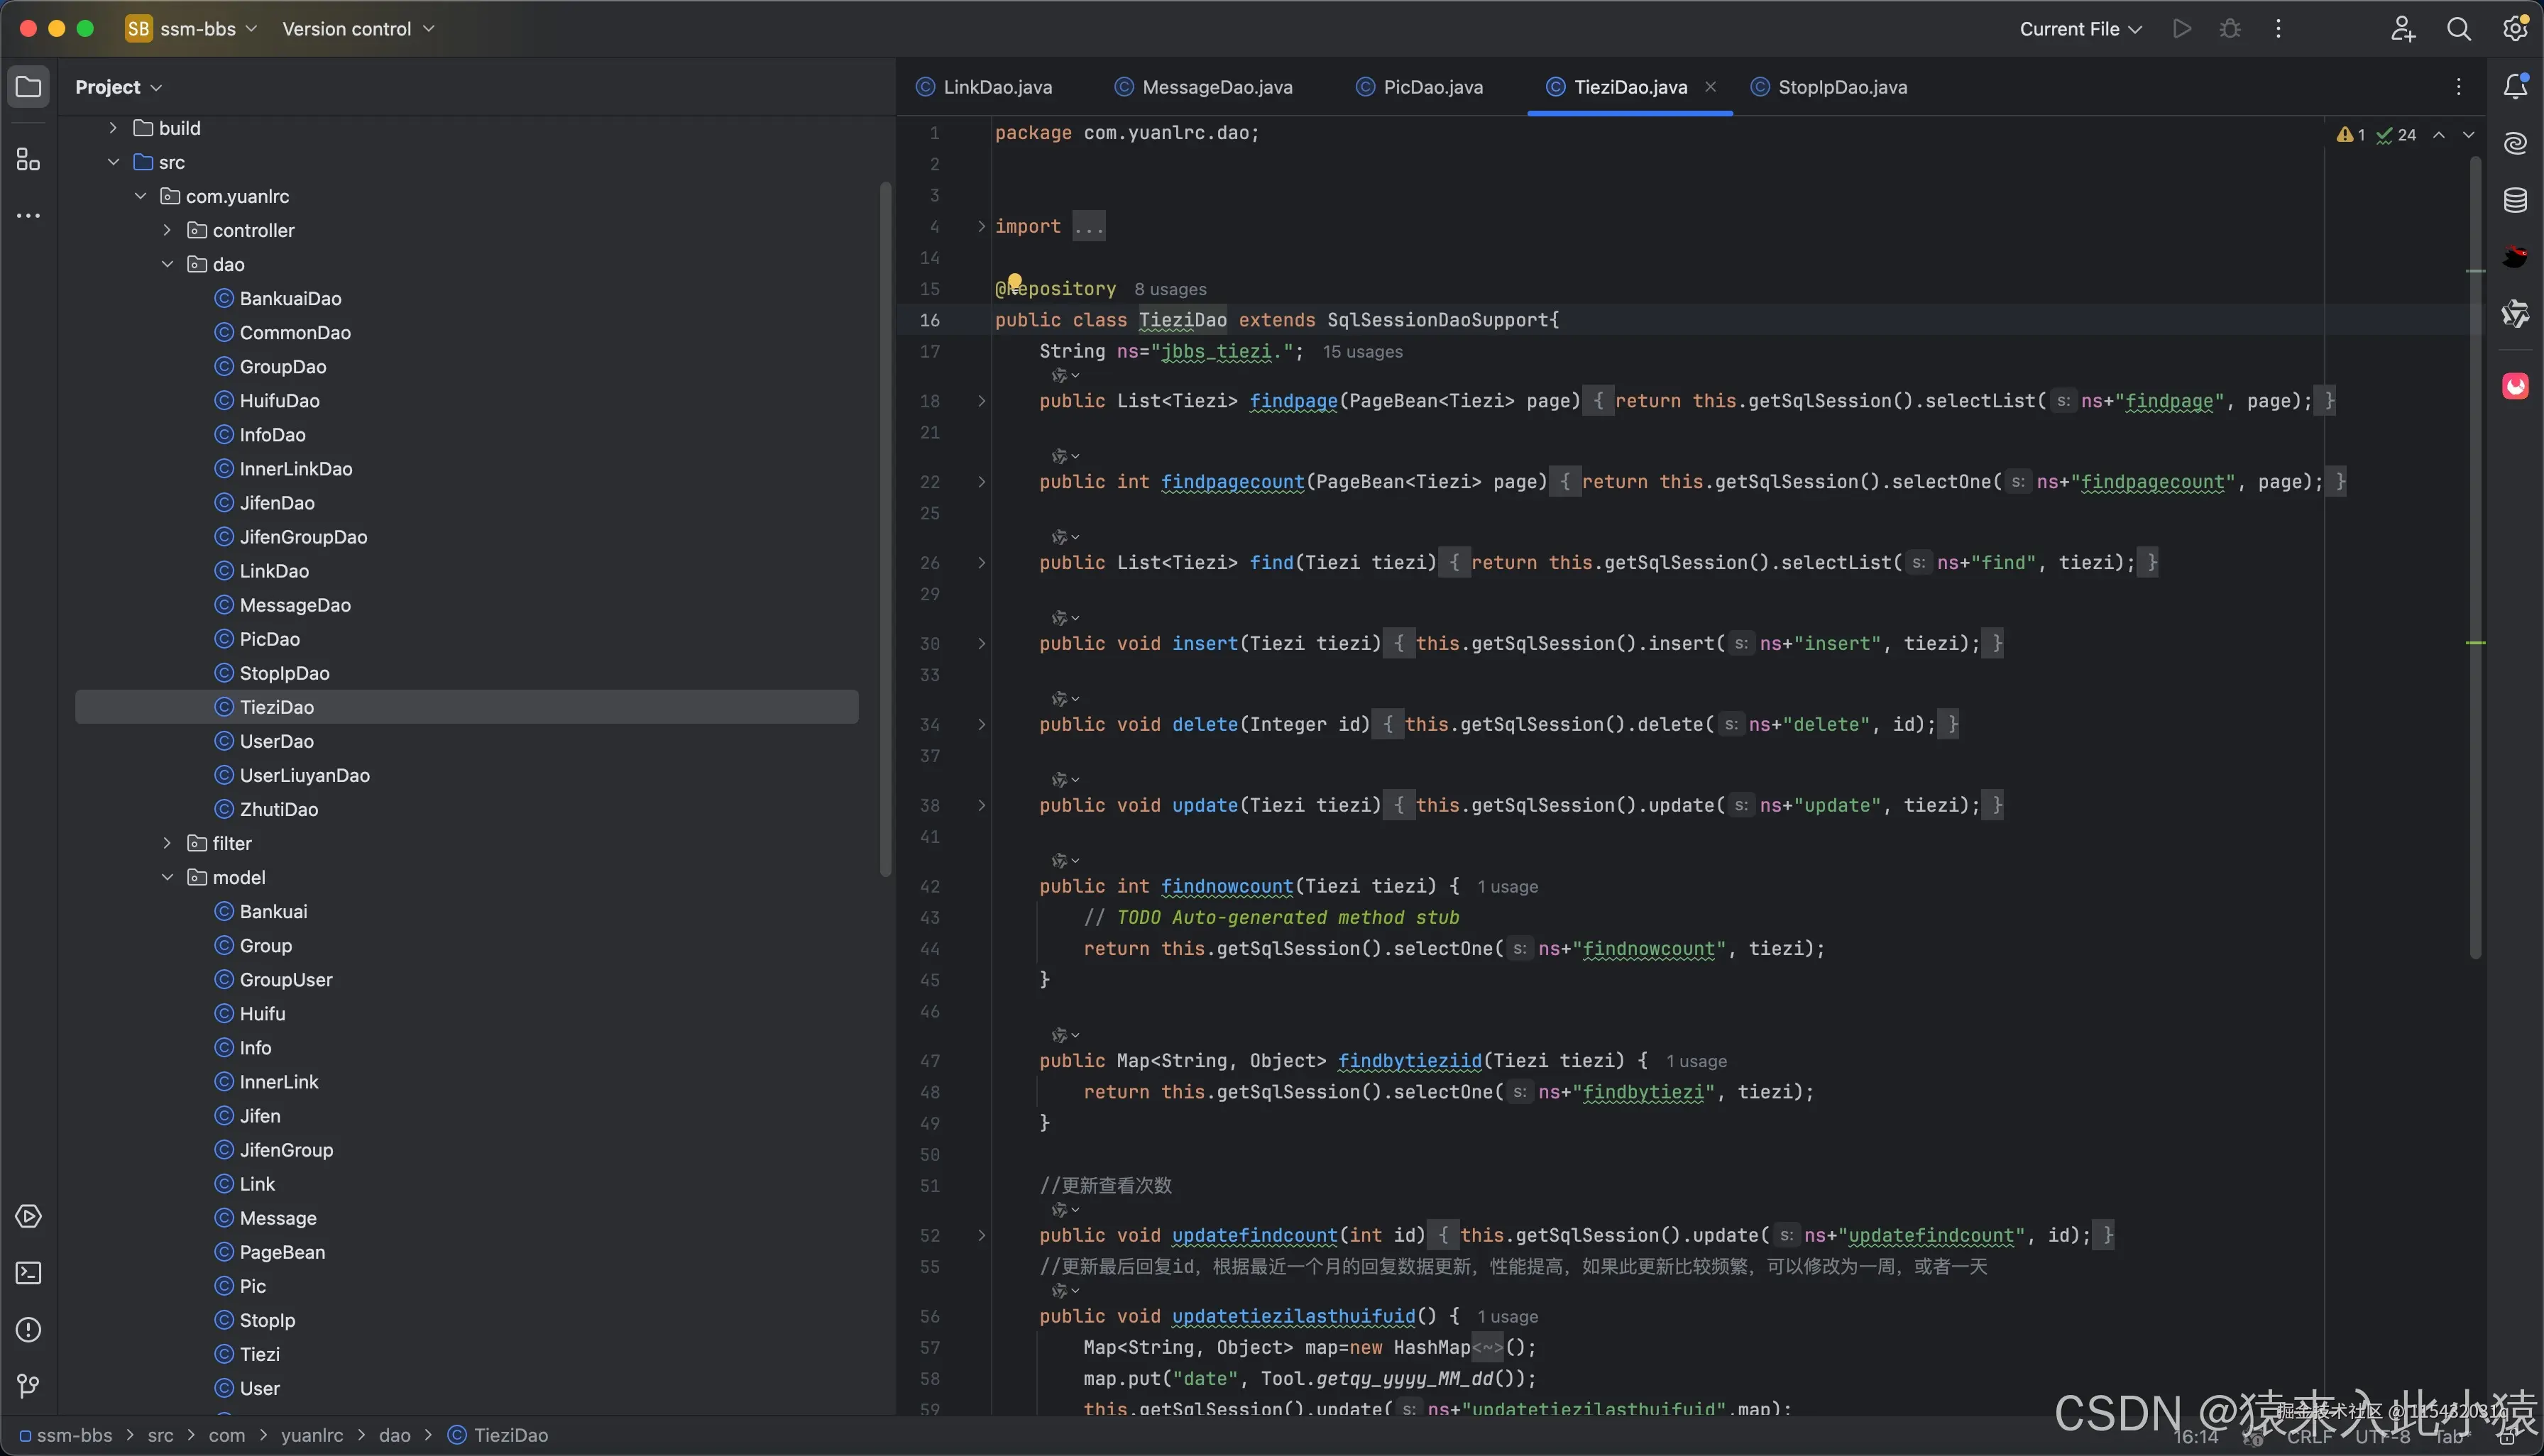This screenshot has height=1456, width=2544.
Task: Open the Git version control tool window
Action: coord(28,1386)
